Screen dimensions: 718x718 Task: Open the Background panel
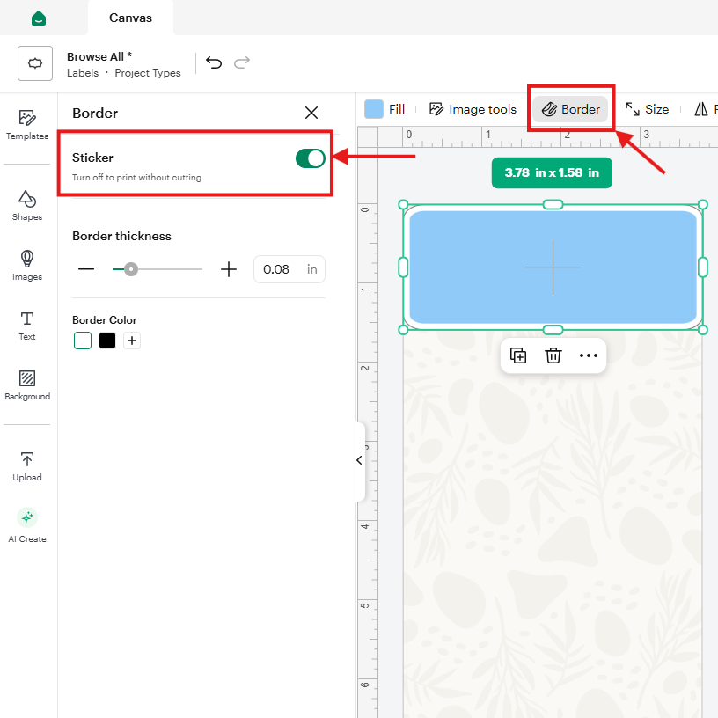[x=27, y=385]
